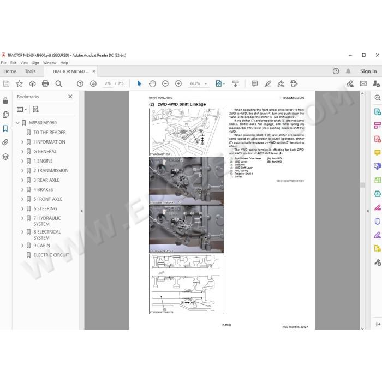Close the TRACTOR M8560 document tab

pos(93,71)
